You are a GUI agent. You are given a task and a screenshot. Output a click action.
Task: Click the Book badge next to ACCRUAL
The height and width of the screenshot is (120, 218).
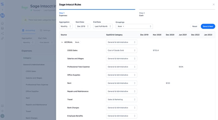click(x=77, y=42)
